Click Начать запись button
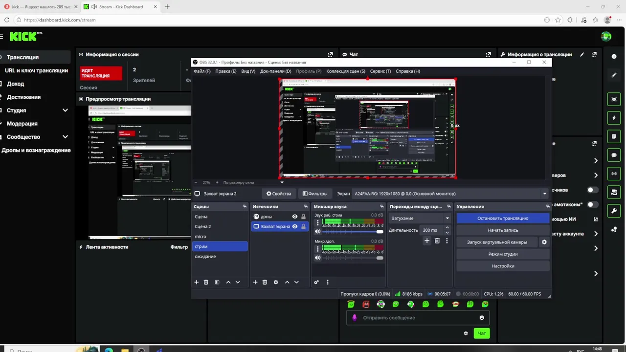Screen dimensions: 626x352 (503, 230)
